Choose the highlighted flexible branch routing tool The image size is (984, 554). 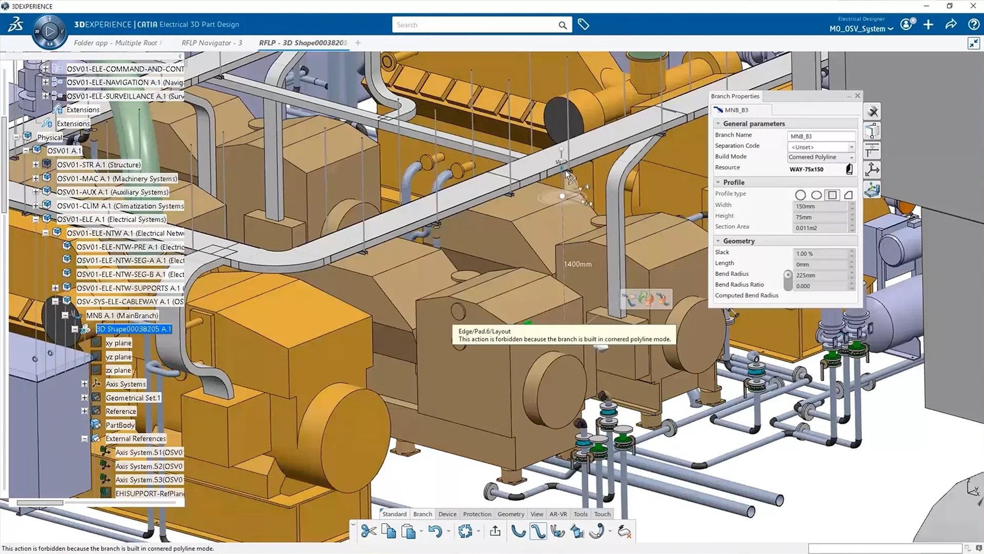tap(538, 531)
